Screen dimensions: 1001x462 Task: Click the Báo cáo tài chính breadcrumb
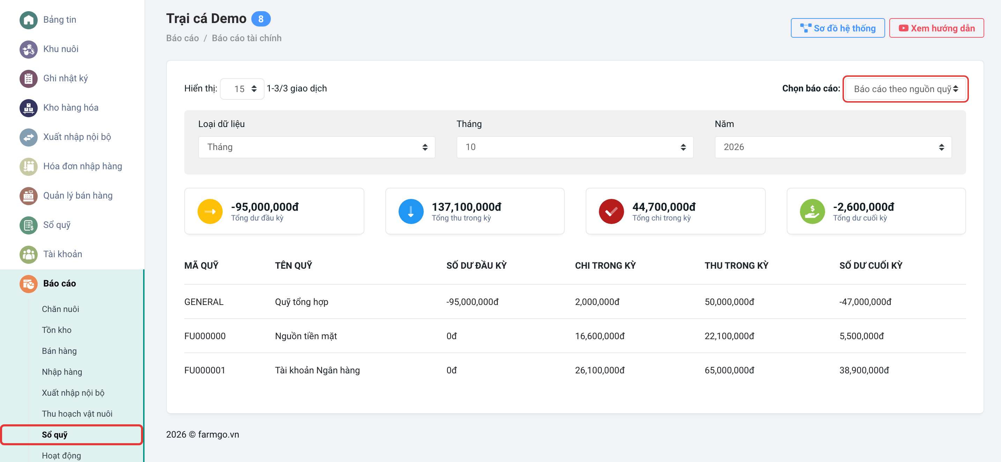[246, 38]
